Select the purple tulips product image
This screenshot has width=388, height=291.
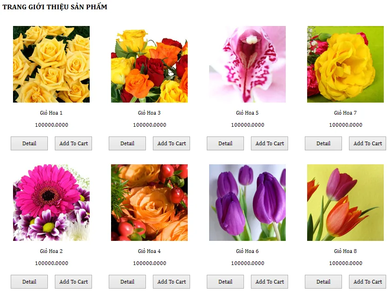click(248, 202)
